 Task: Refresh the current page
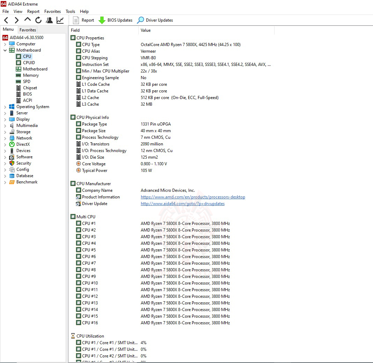[38, 20]
